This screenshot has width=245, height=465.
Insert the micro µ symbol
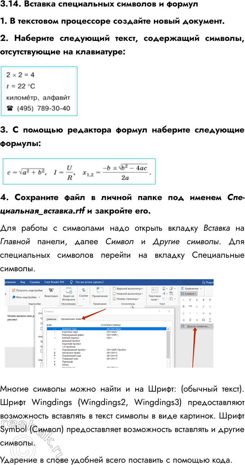click(210, 313)
